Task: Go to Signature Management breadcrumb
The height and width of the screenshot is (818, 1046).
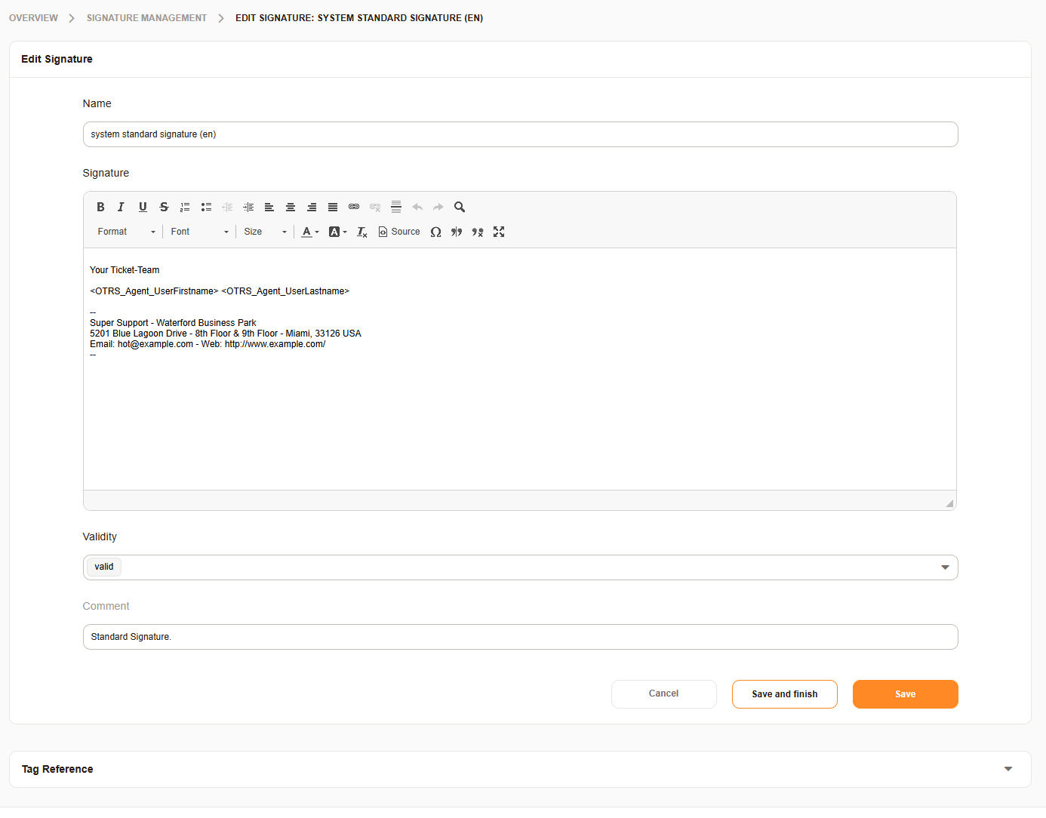Action: tap(146, 18)
